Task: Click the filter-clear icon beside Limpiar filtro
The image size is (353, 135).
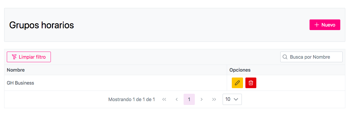Action: (14, 57)
